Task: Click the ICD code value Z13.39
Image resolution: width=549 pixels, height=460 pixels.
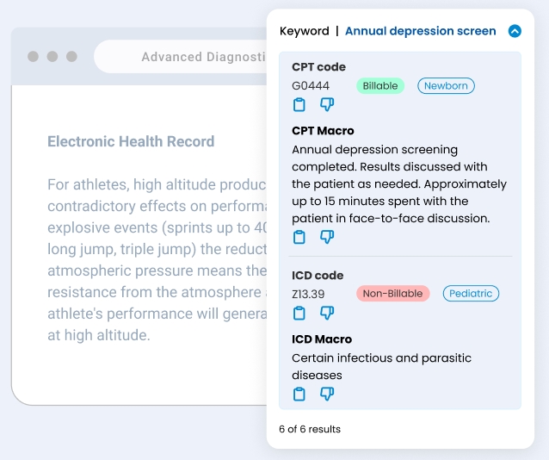Action: coord(308,294)
